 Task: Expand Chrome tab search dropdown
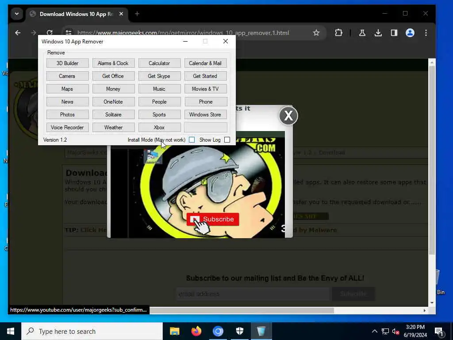coord(17,14)
